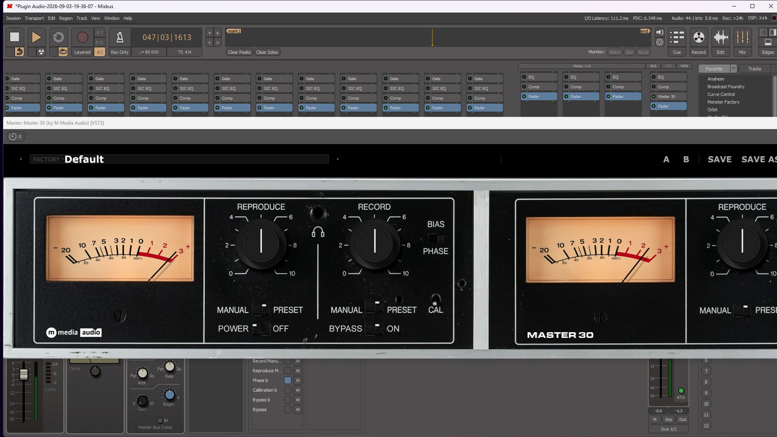Select Broadcast Foundry in favorites list
777x437 pixels.
(x=726, y=87)
